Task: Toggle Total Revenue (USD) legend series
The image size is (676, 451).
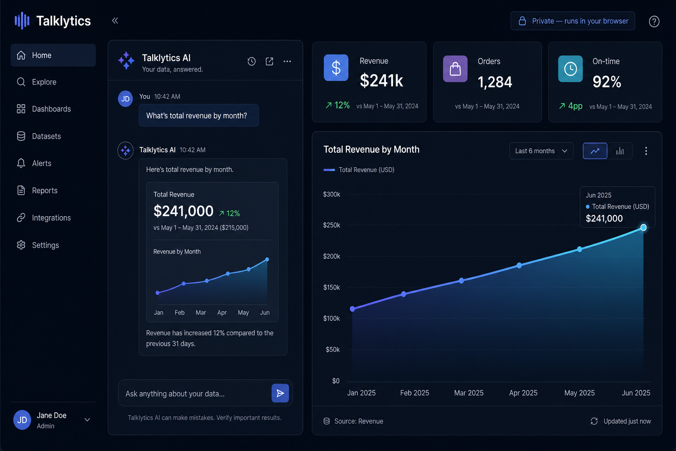Action: pyautogui.click(x=359, y=170)
